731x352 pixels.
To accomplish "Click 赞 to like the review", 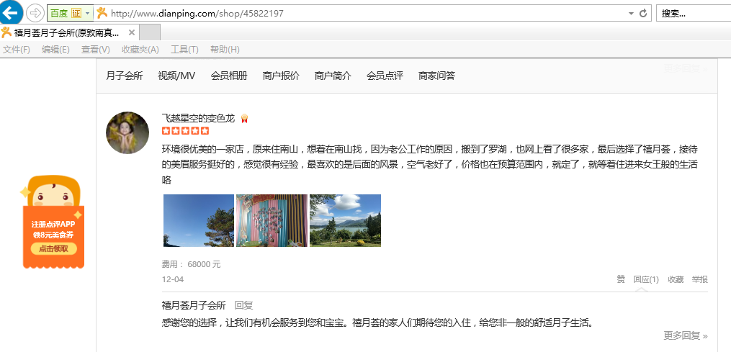I will coord(621,279).
